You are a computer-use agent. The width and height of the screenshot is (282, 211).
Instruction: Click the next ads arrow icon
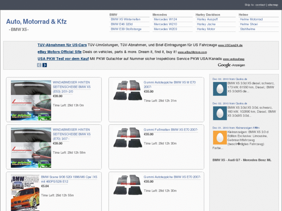coord(45,65)
